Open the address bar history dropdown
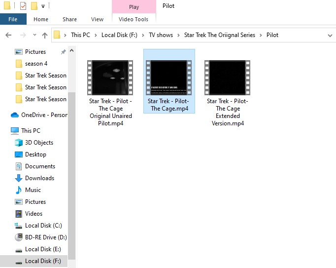336x268 pixels. click(330, 36)
